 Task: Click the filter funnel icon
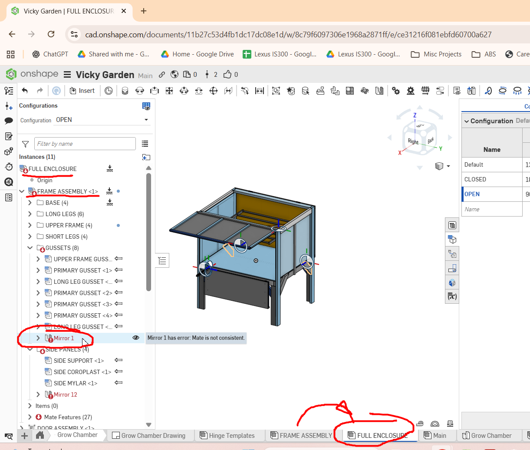point(26,144)
